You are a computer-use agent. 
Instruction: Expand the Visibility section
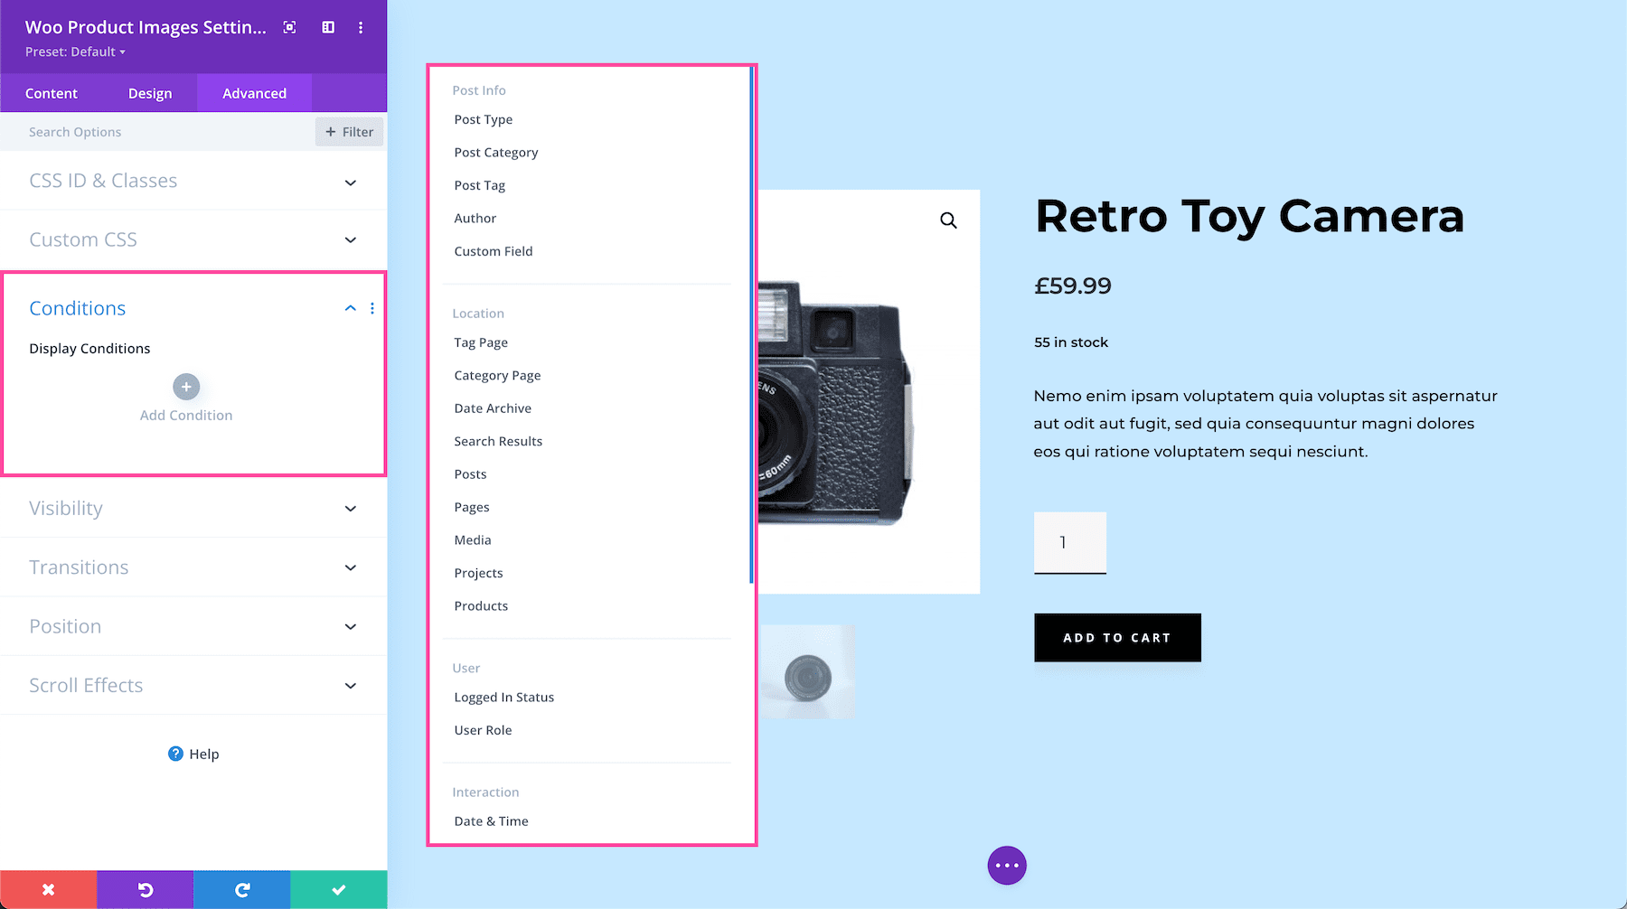click(350, 508)
